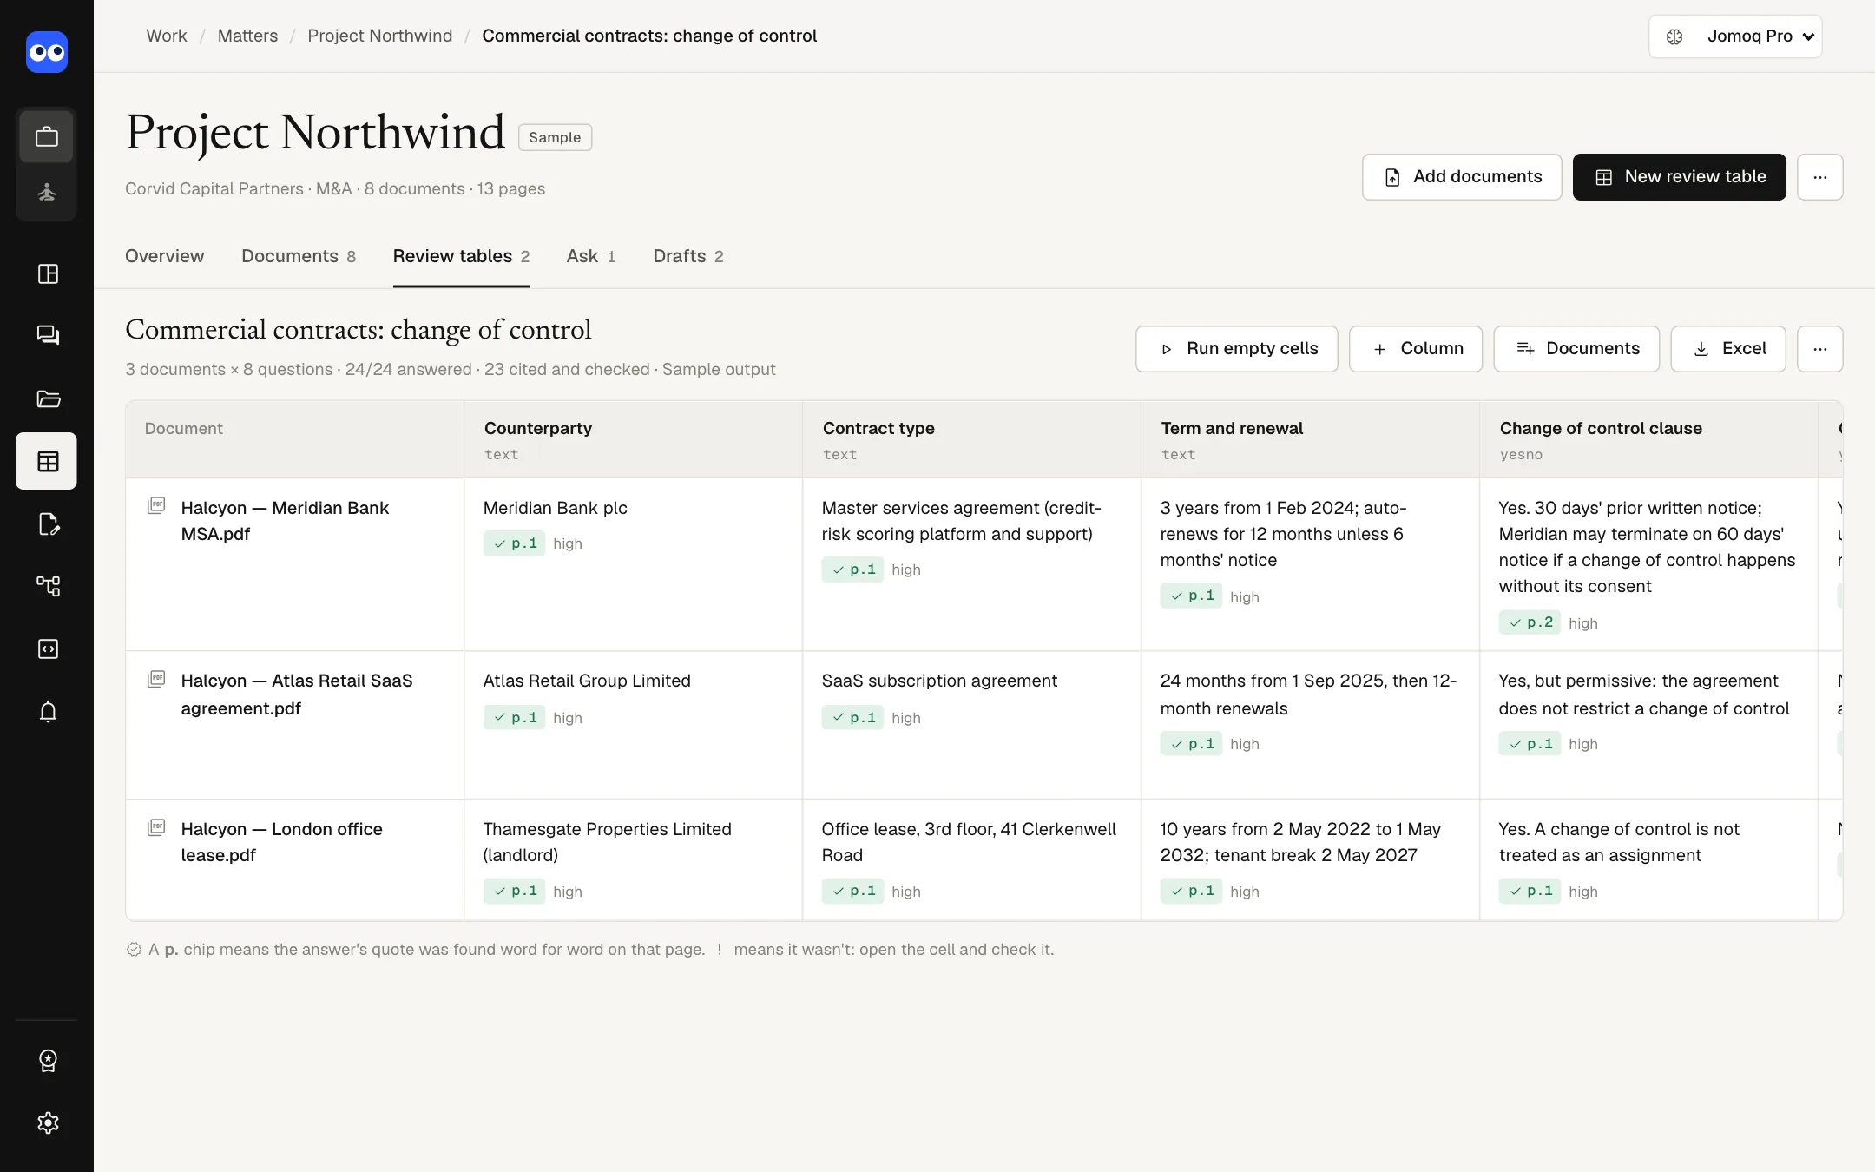1875x1172 pixels.
Task: Click the Meridian Bank plc cell
Action: point(633,564)
